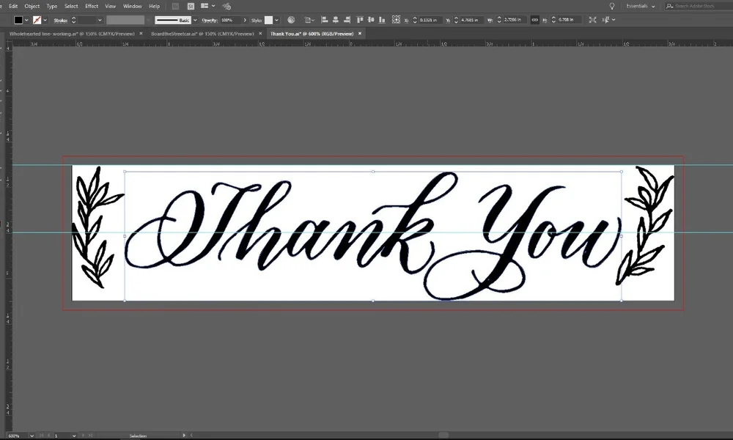The height and width of the screenshot is (440, 733).
Task: Click the Horizontal Align Center icon
Action: [x=334, y=20]
